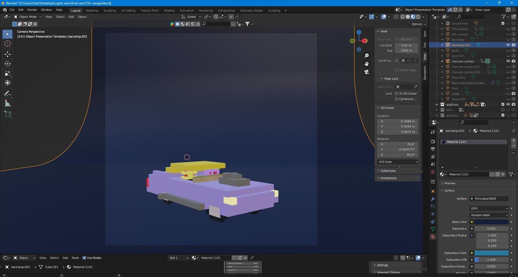This screenshot has width=518, height=277.
Task: Open the XYZ Euler rotation mode dropdown
Action: click(x=398, y=162)
